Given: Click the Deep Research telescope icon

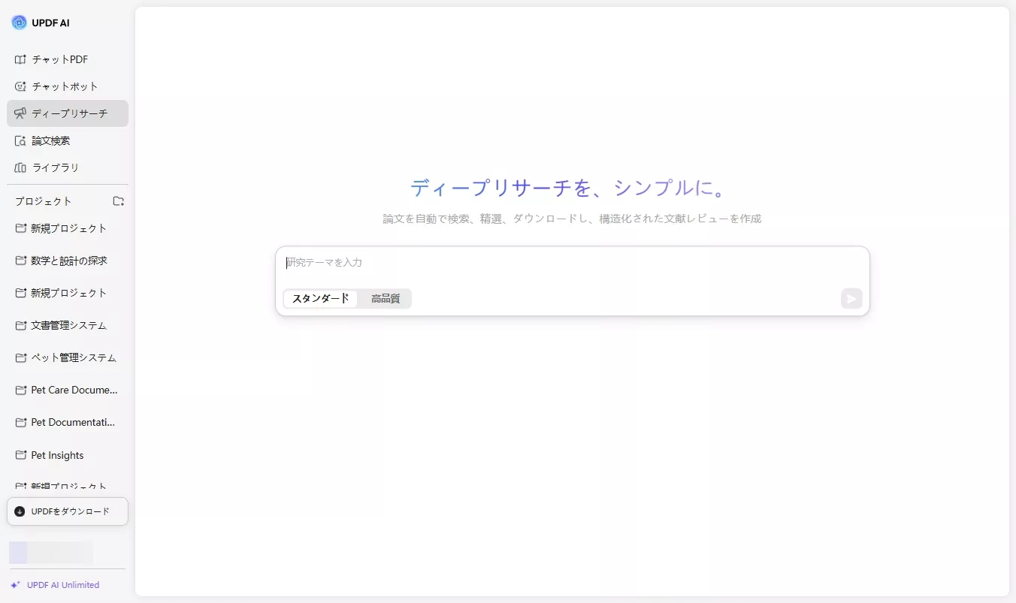Looking at the screenshot, I should pos(20,113).
